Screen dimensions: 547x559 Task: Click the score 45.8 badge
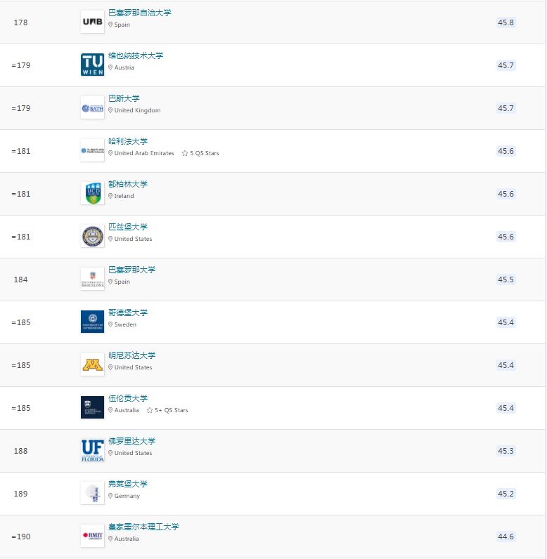(x=506, y=22)
